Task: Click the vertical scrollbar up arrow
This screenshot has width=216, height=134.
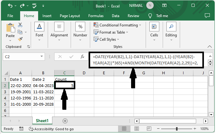Action: (211, 73)
